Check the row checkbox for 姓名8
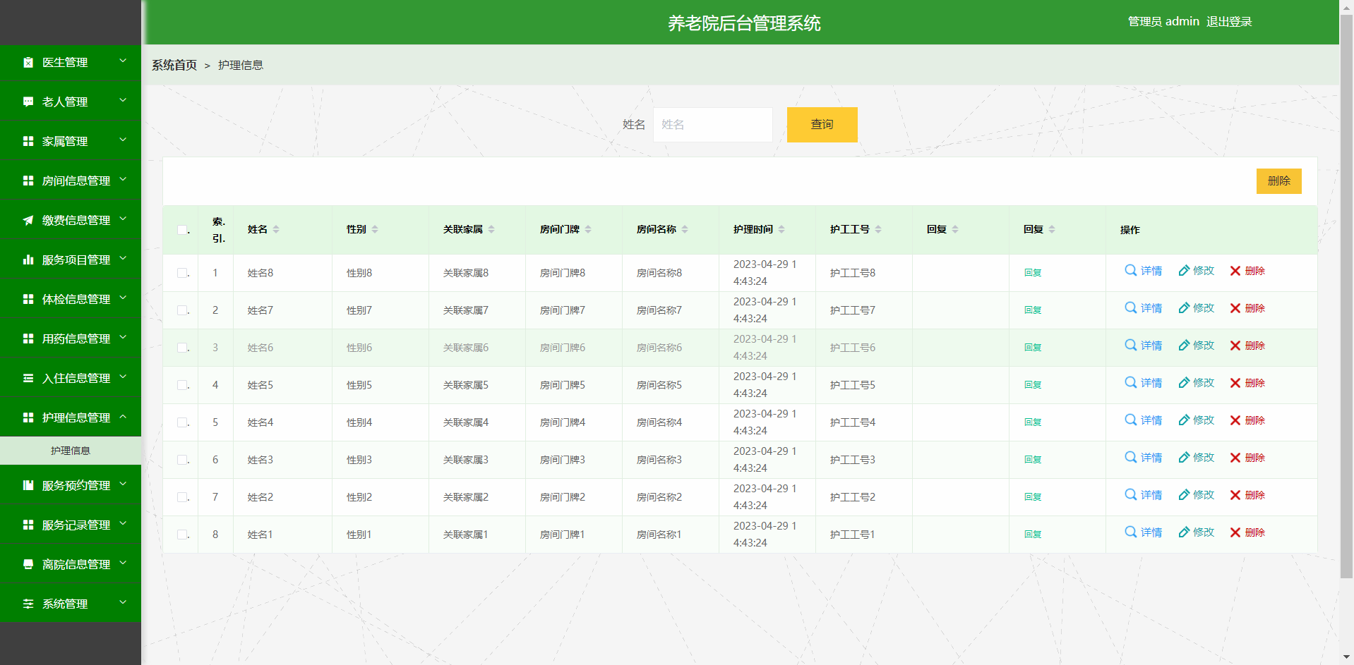 182,273
